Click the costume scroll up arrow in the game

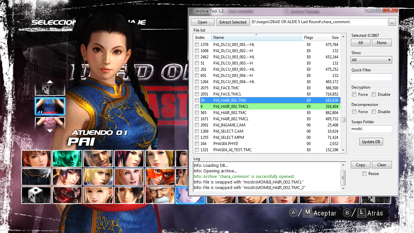(50, 81)
